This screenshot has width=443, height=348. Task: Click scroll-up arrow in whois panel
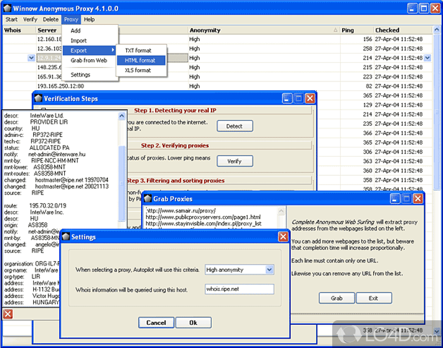tap(122, 116)
